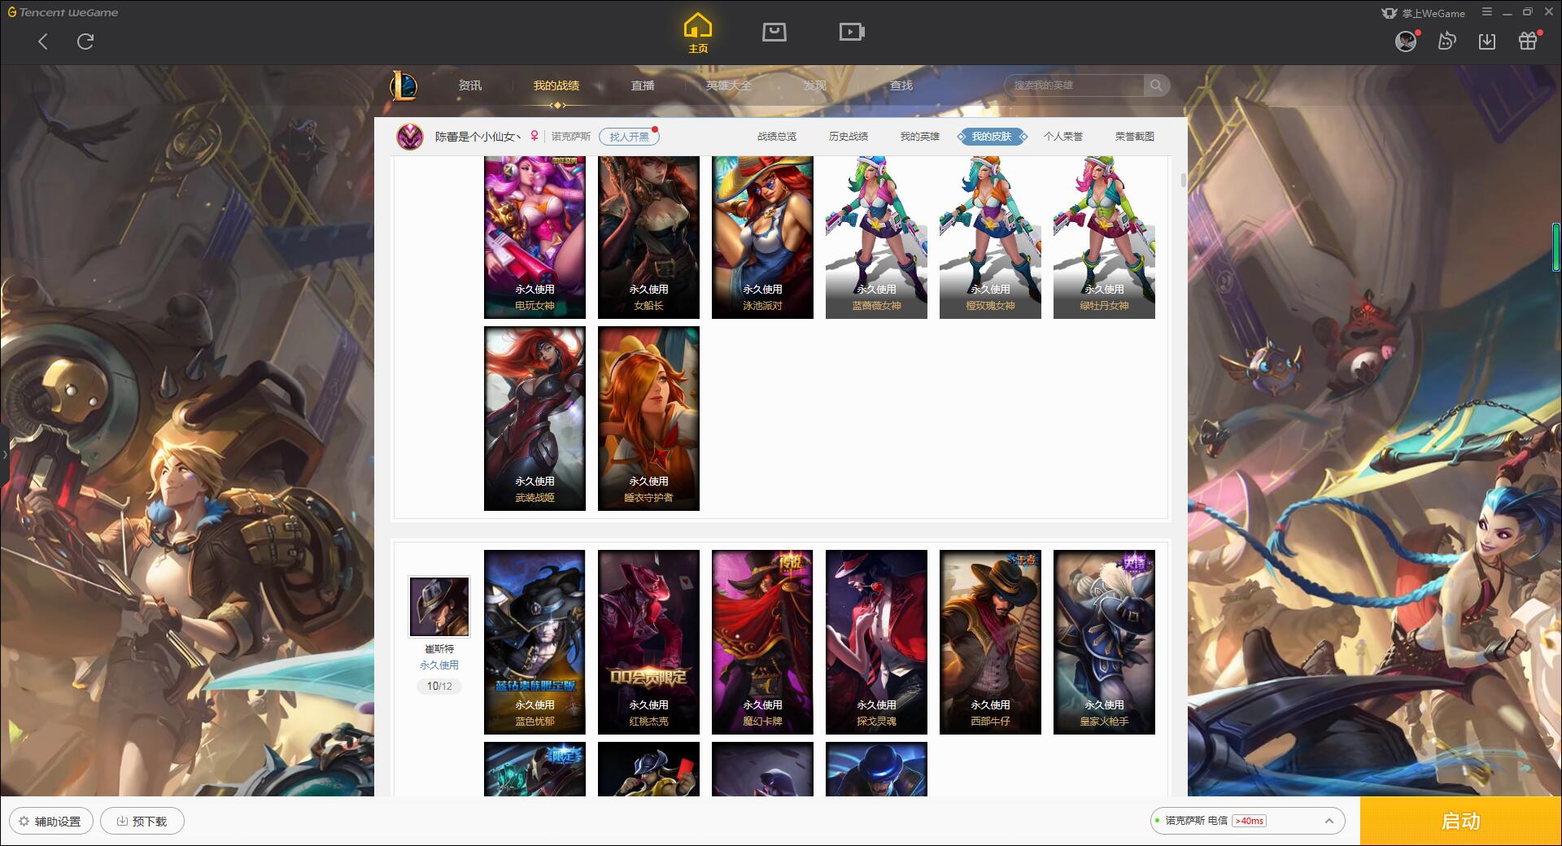The height and width of the screenshot is (846, 1562).
Task: Switch to 个人荣誉 sub-tab
Action: coord(1063,137)
